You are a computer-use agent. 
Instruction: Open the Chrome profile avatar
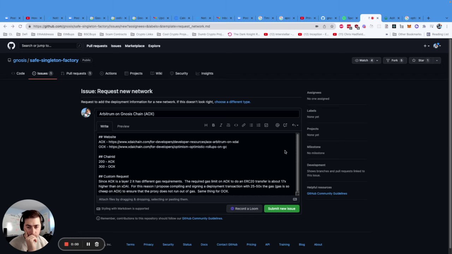point(439,26)
